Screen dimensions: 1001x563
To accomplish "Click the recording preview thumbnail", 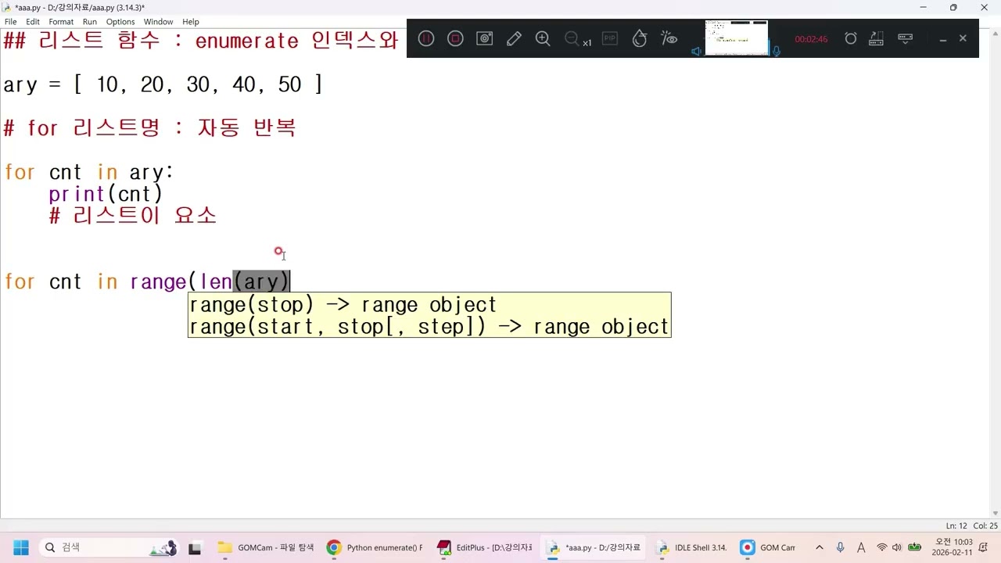I will pyautogui.click(x=737, y=38).
